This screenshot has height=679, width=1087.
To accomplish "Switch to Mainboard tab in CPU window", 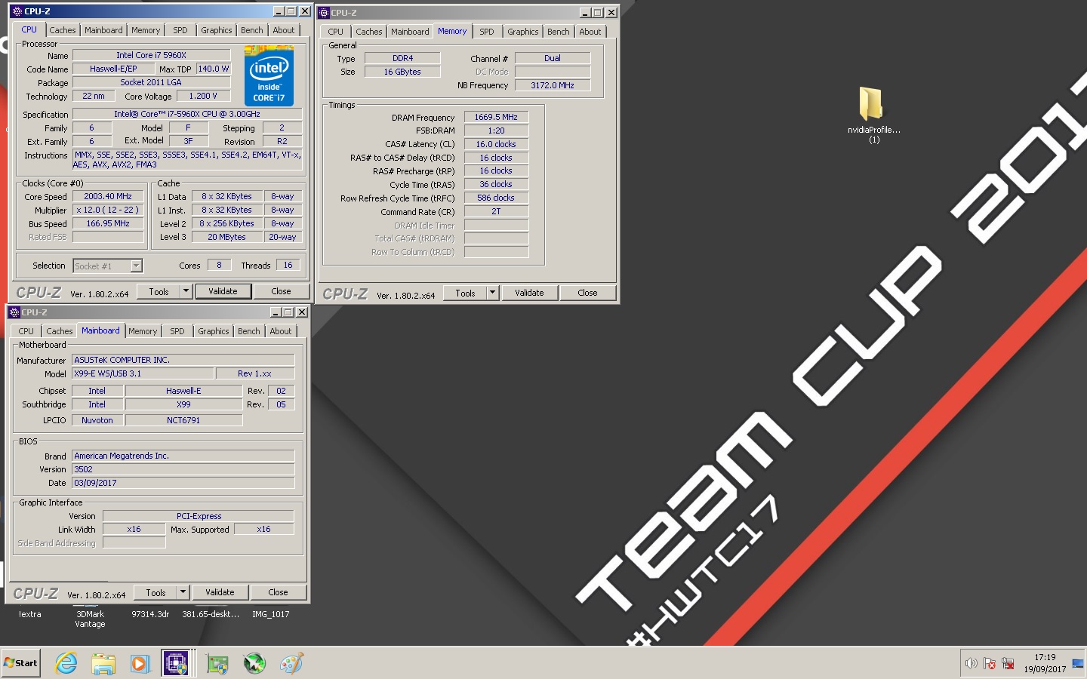I will [103, 30].
